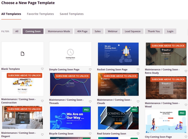Click 'Maintenance / Coming Soon - Elegant' title
The height and width of the screenshot is (139, 188).
[x=19, y=134]
